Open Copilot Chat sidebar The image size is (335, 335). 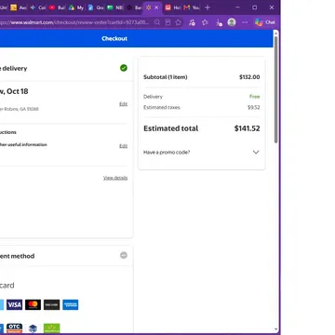coord(265,22)
